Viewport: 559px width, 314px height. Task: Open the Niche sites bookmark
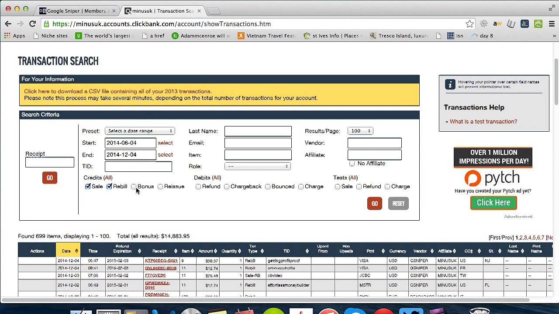(50, 36)
